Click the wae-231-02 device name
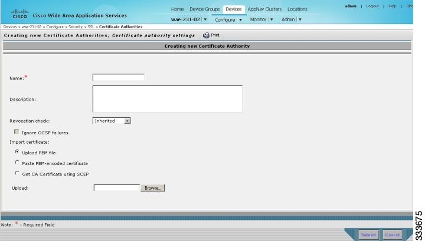Image resolution: width=425 pixels, height=241 pixels. (x=185, y=19)
